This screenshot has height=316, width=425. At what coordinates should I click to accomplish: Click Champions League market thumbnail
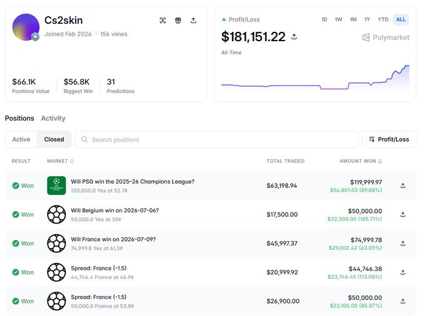tap(56, 185)
